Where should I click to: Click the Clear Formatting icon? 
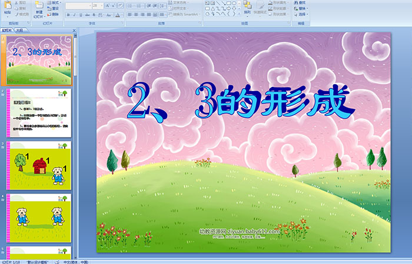[x=121, y=5]
